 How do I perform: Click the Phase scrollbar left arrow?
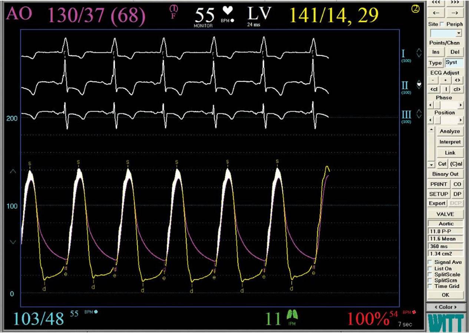(430, 105)
